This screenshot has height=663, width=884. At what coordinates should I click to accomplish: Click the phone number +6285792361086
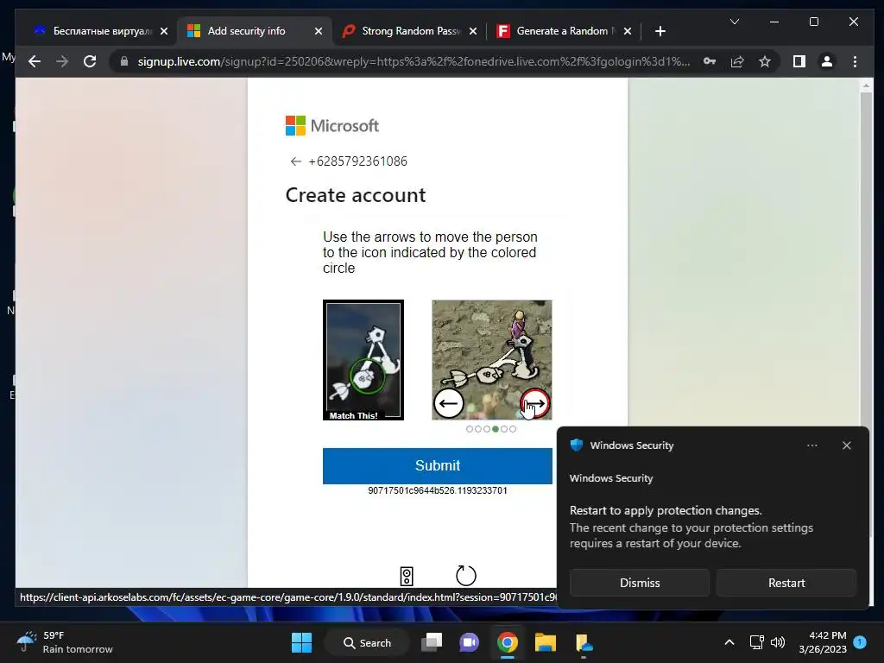click(x=357, y=161)
